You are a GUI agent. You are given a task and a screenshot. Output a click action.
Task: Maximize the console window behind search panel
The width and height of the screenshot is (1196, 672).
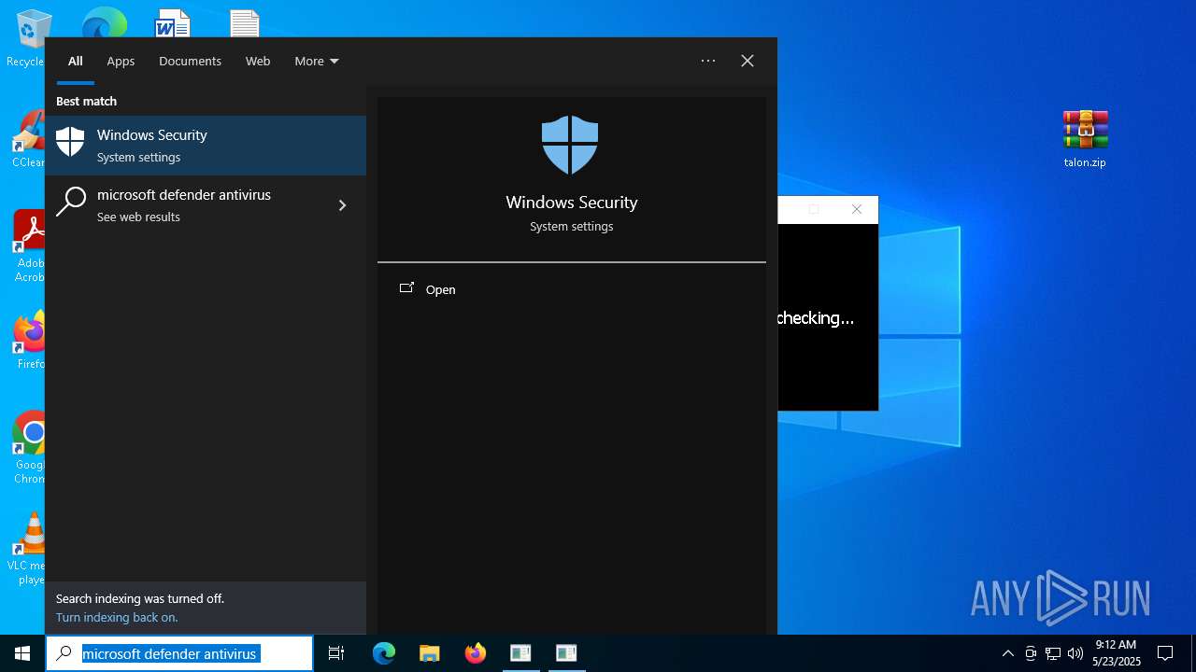pyautogui.click(x=813, y=209)
